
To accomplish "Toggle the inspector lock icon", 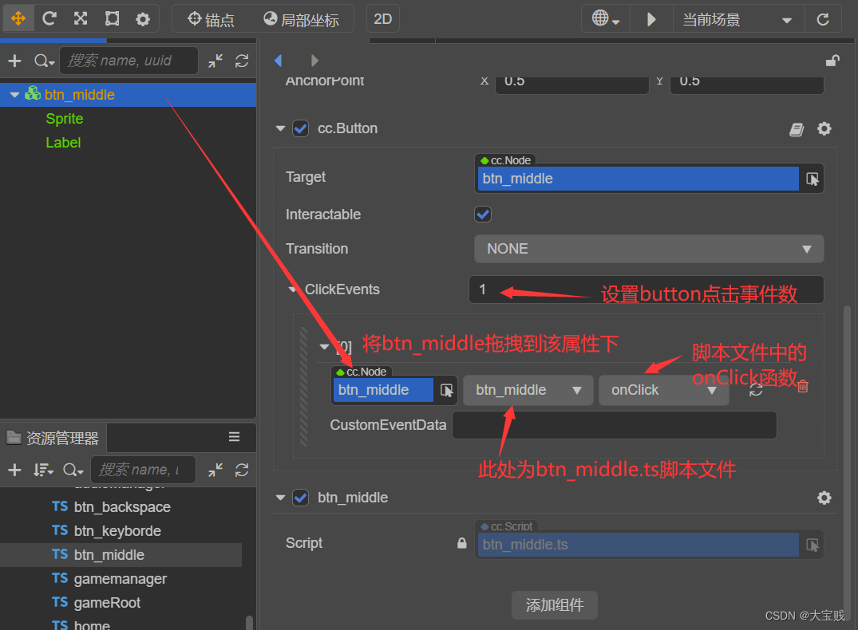I will [x=832, y=61].
